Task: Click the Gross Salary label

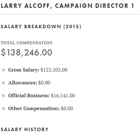Action: click(24, 70)
